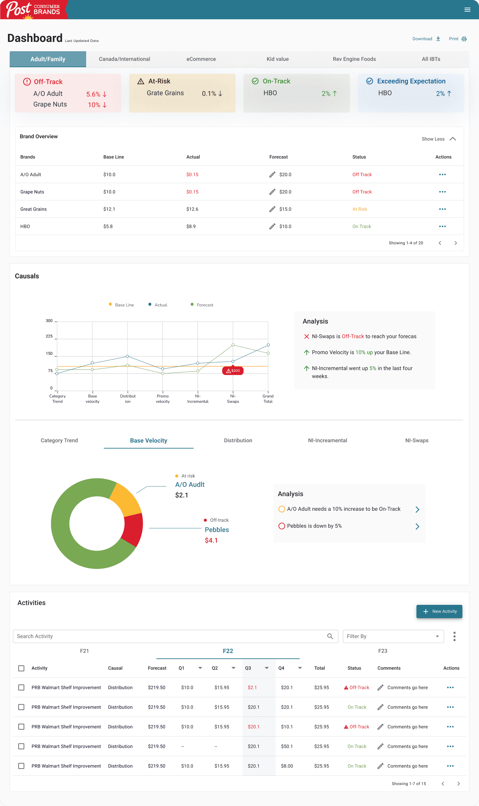
Task: Check the second PRB Walmart activity row
Action: pos(21,707)
